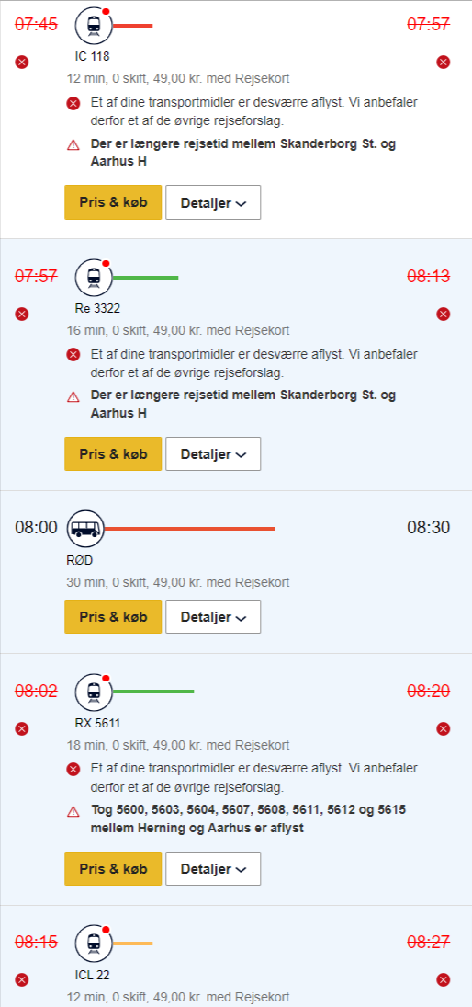Click warning triangle next to Tog 5600 notice
Screen dimensions: 472x1007
tap(73, 812)
